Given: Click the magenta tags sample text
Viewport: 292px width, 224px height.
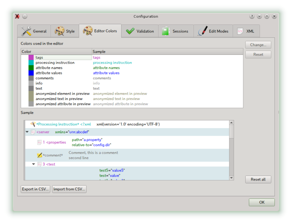Looking at the screenshot, I should click(97, 58).
